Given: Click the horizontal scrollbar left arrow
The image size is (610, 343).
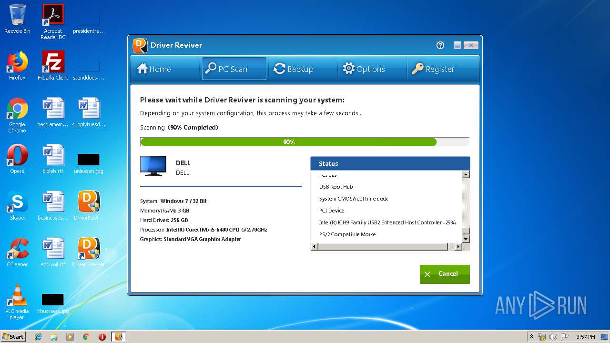Looking at the screenshot, I should point(314,247).
